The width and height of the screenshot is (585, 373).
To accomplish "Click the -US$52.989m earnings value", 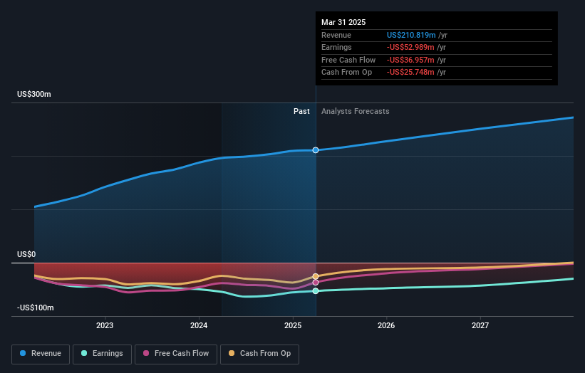I will pos(410,47).
